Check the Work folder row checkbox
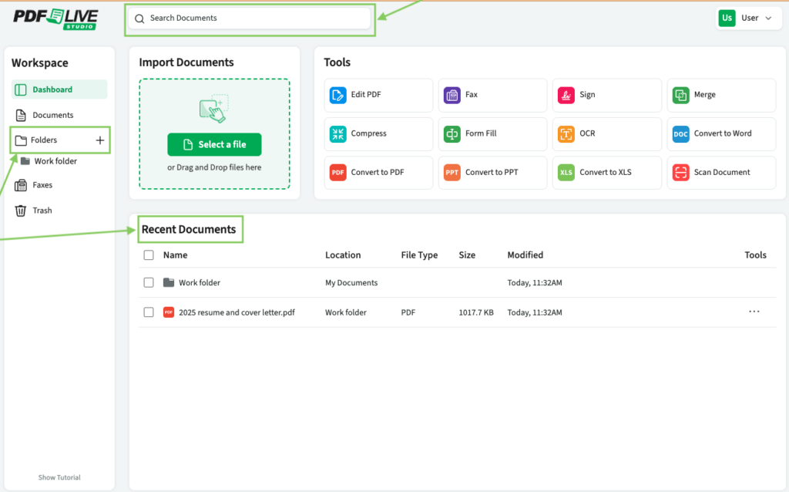The height and width of the screenshot is (492, 789). click(148, 282)
